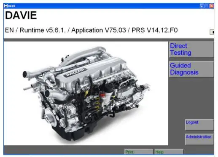Open Help at the bottom
Screen dimensions: 218x157
[169, 152]
